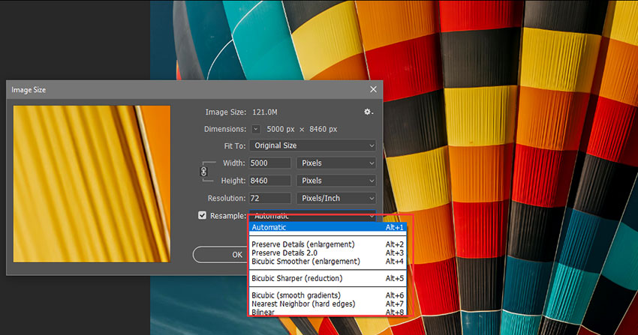Screen dimensions: 638x335
Task: Click into the Width field showing 5000
Action: point(269,163)
